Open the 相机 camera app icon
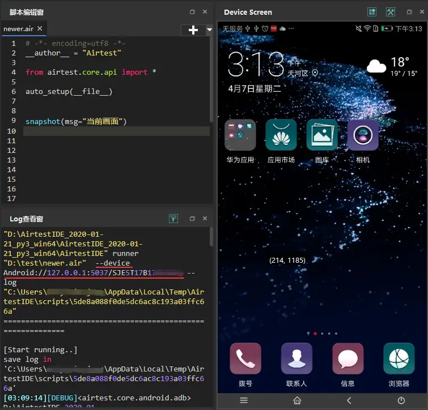The width and height of the screenshot is (428, 410). [363, 135]
